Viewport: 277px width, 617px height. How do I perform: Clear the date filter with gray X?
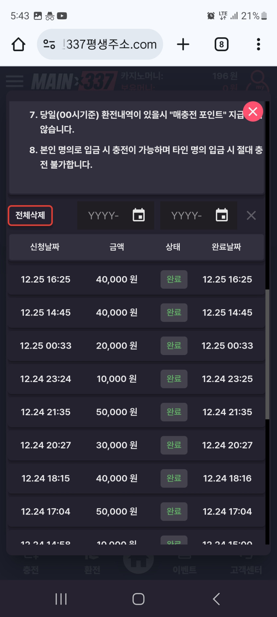point(251,215)
